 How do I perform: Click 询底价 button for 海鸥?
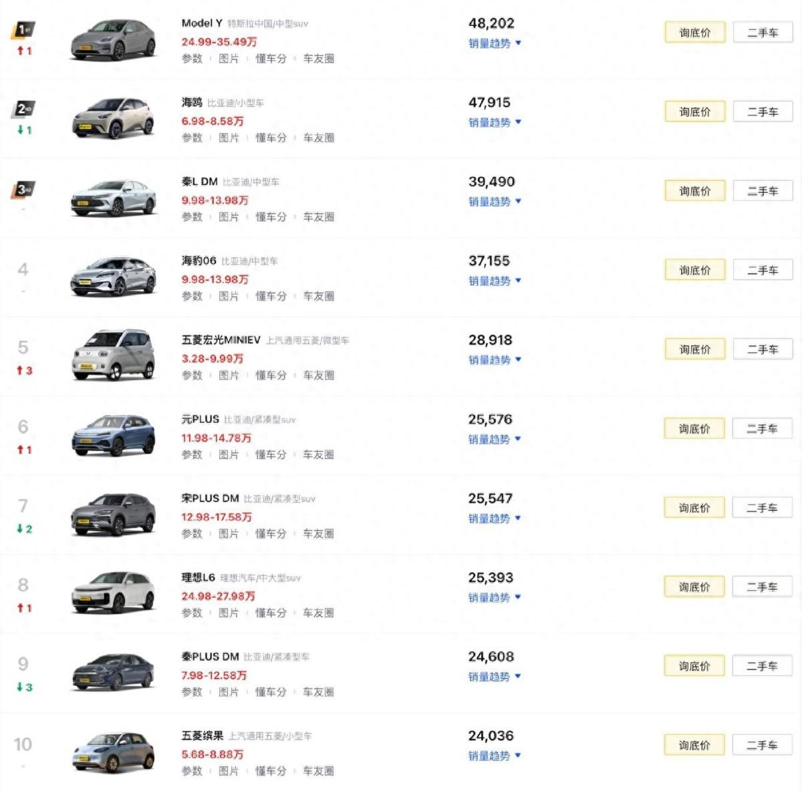pyautogui.click(x=694, y=112)
